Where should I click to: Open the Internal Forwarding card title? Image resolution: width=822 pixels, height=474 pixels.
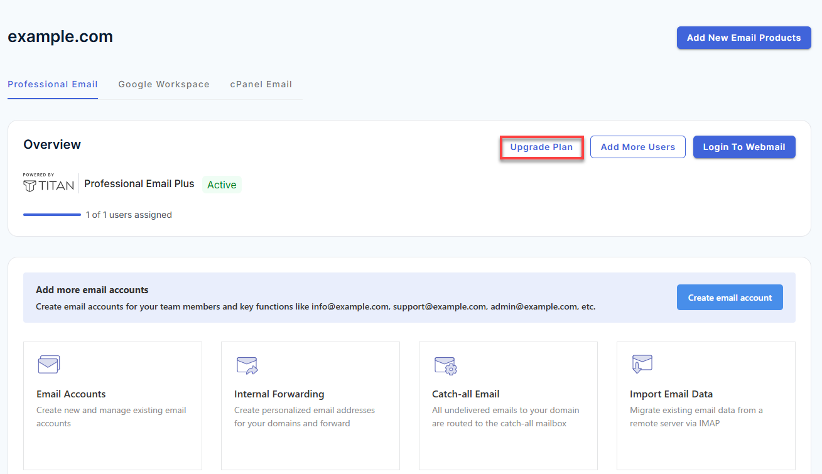tap(279, 394)
